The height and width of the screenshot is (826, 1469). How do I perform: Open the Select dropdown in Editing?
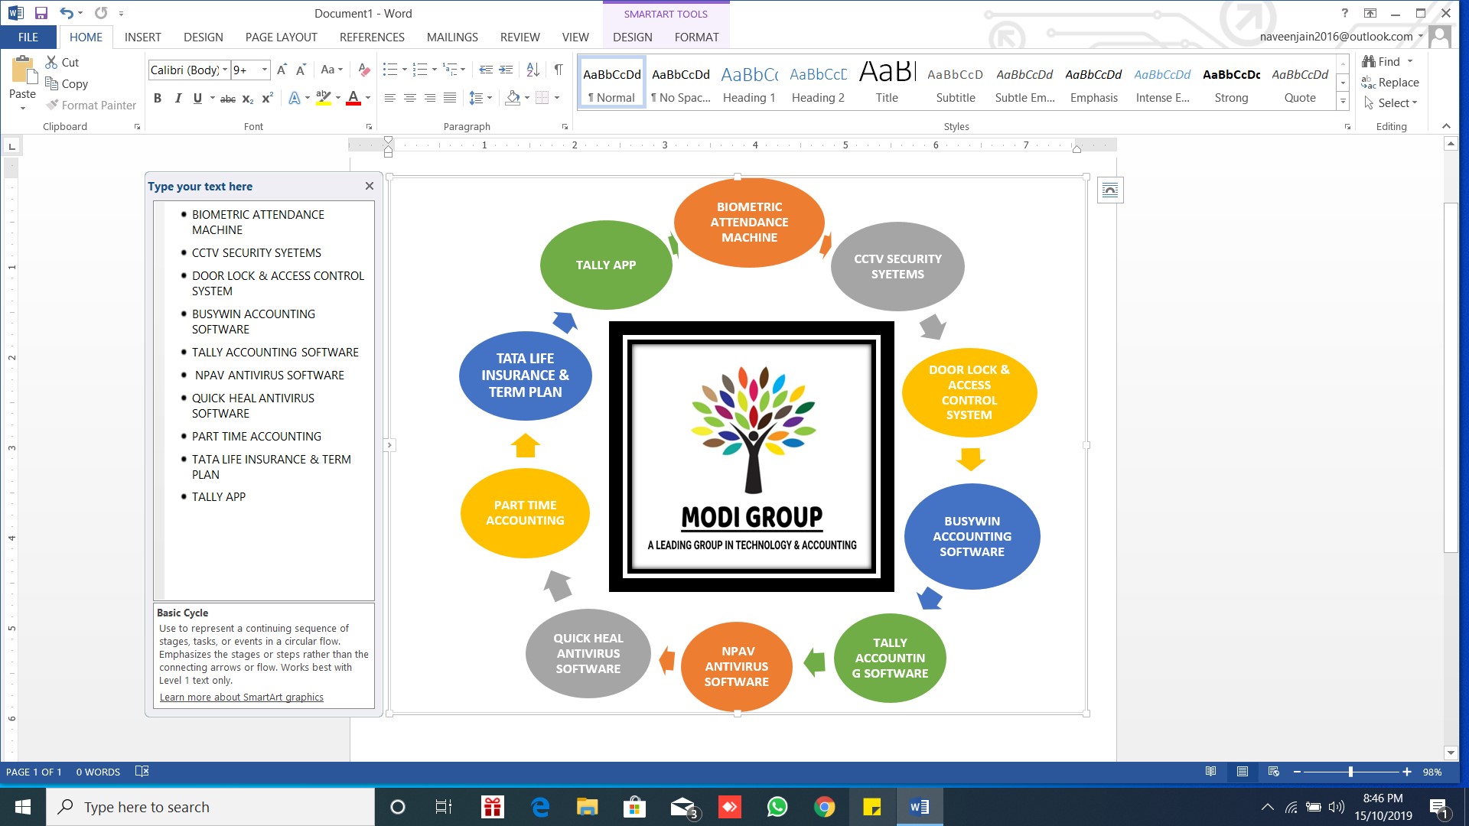1391,103
